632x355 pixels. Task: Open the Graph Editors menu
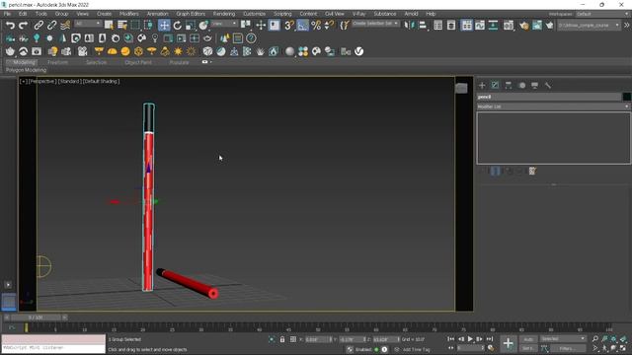click(191, 14)
